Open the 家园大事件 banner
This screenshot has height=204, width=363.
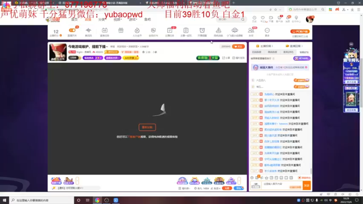[280, 67]
